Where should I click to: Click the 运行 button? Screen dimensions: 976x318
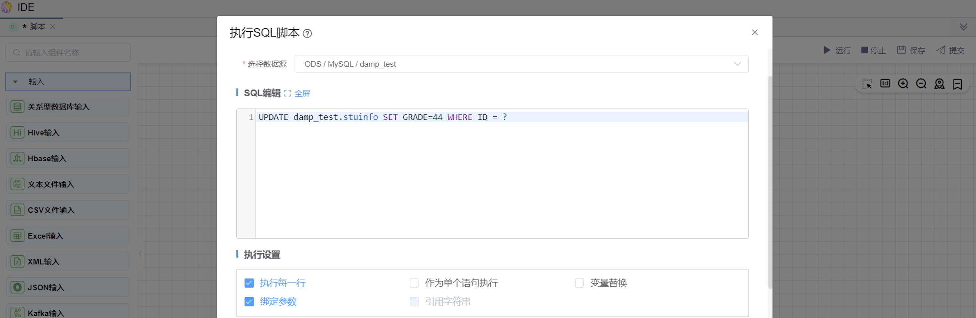point(837,50)
